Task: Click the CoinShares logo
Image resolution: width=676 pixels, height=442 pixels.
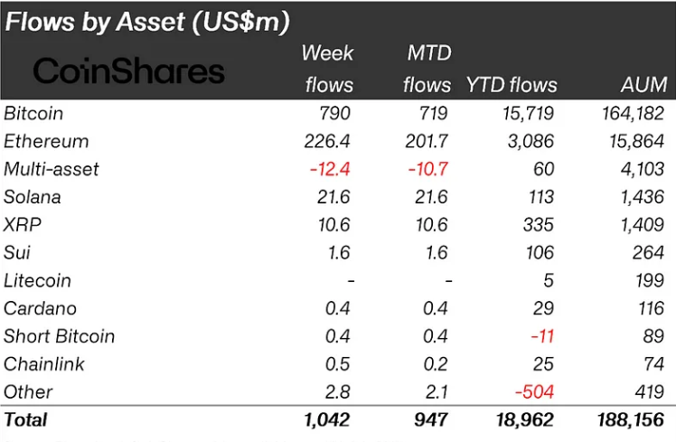Action: click(128, 71)
